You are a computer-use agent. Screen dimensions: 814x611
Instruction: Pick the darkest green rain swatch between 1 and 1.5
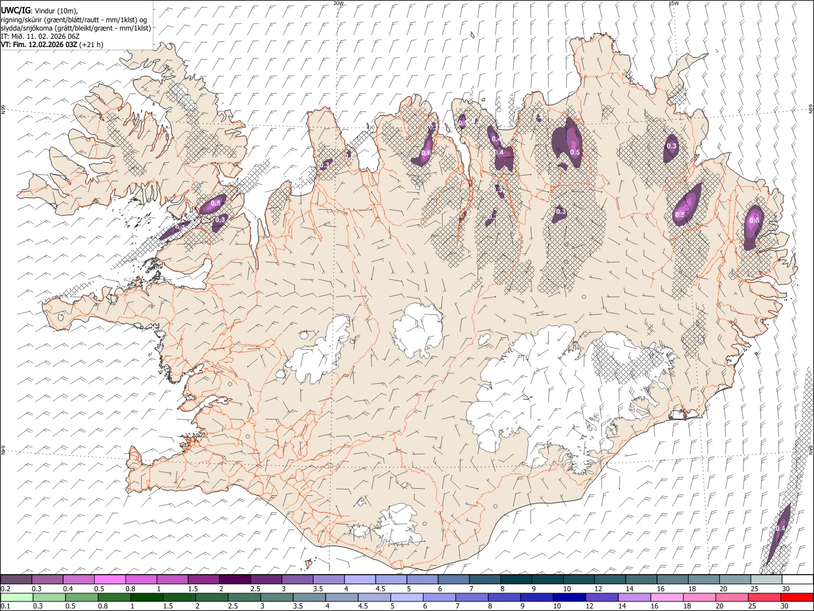pyautogui.click(x=147, y=597)
